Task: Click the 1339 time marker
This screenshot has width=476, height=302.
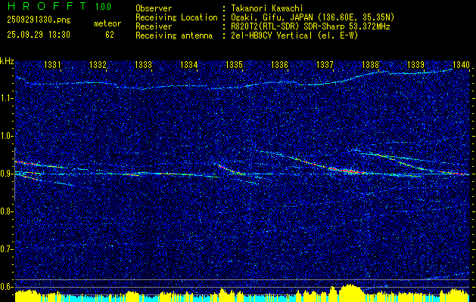Action: click(415, 64)
